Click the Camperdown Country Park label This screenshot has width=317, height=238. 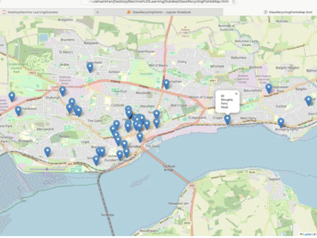click(16, 68)
